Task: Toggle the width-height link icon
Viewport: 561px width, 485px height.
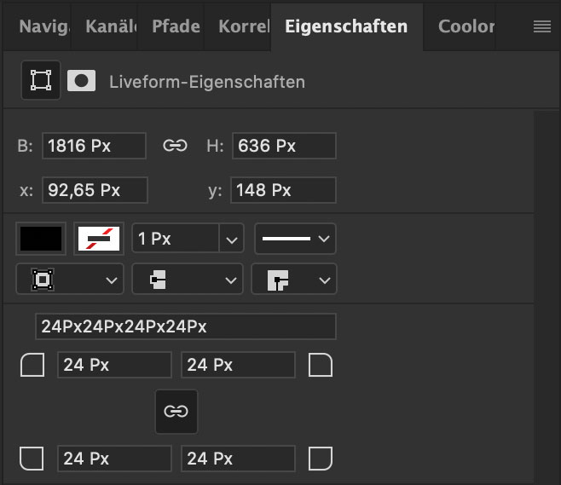Action: (175, 146)
